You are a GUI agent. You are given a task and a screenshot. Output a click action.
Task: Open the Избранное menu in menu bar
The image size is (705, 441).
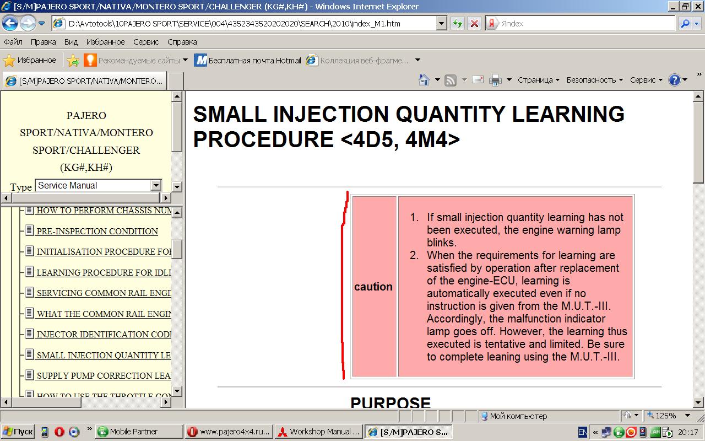coord(105,42)
